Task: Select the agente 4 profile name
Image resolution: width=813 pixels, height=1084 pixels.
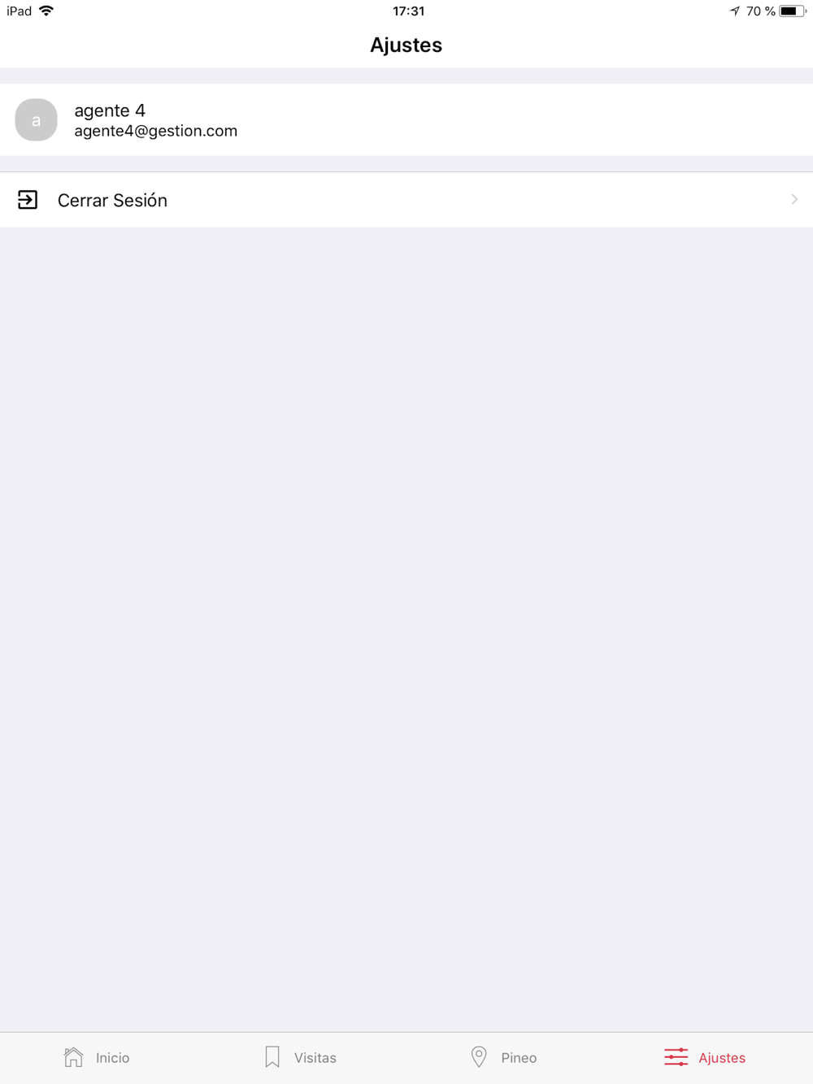Action: pos(110,111)
